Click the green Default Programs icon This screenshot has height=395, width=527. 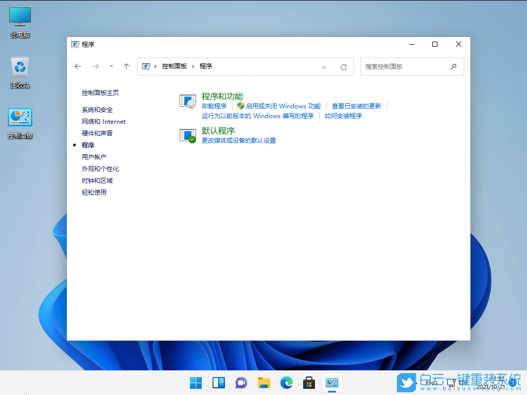(188, 135)
